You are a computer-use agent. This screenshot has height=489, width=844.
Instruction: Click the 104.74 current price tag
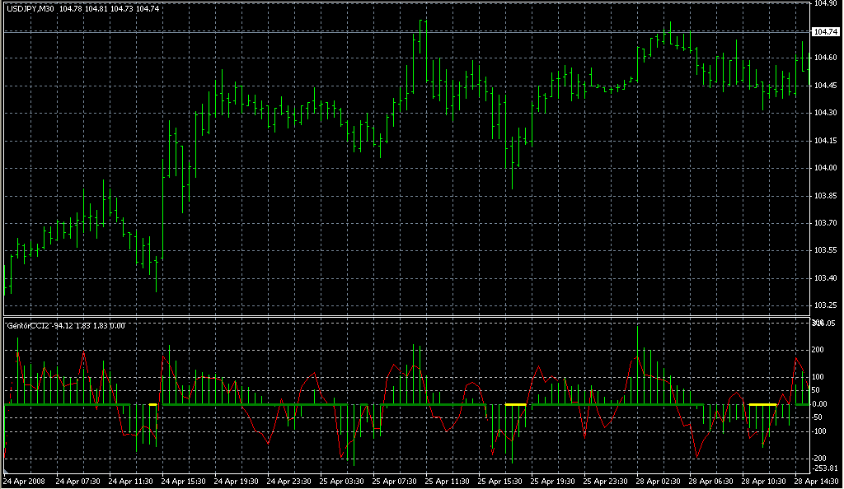click(823, 31)
